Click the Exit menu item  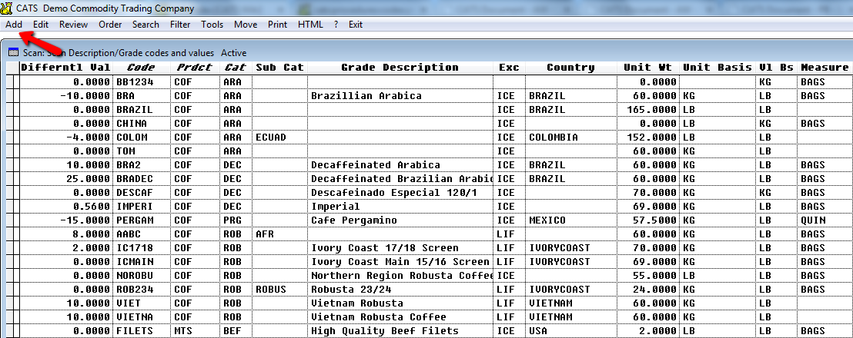pos(356,25)
